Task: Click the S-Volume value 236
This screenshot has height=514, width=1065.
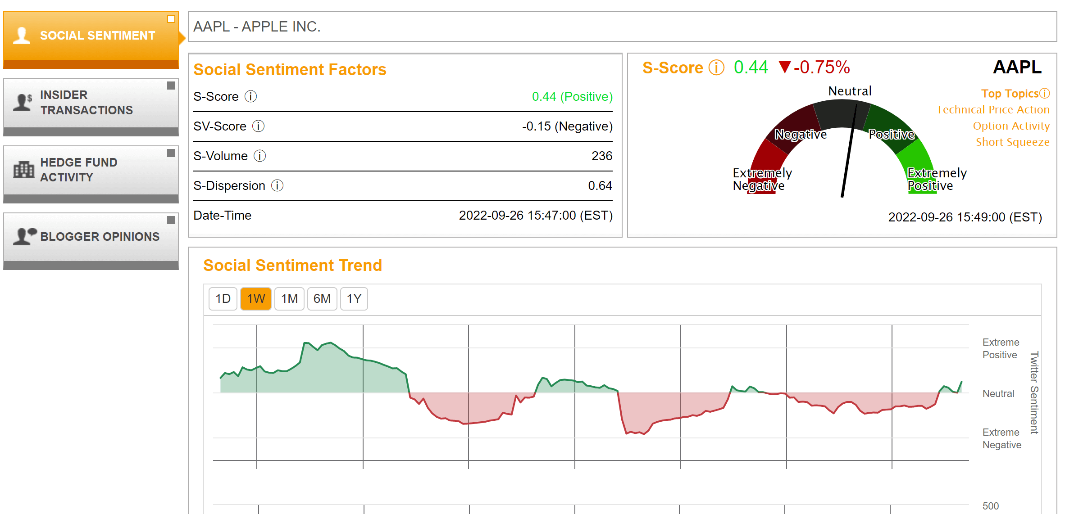Action: pos(602,156)
